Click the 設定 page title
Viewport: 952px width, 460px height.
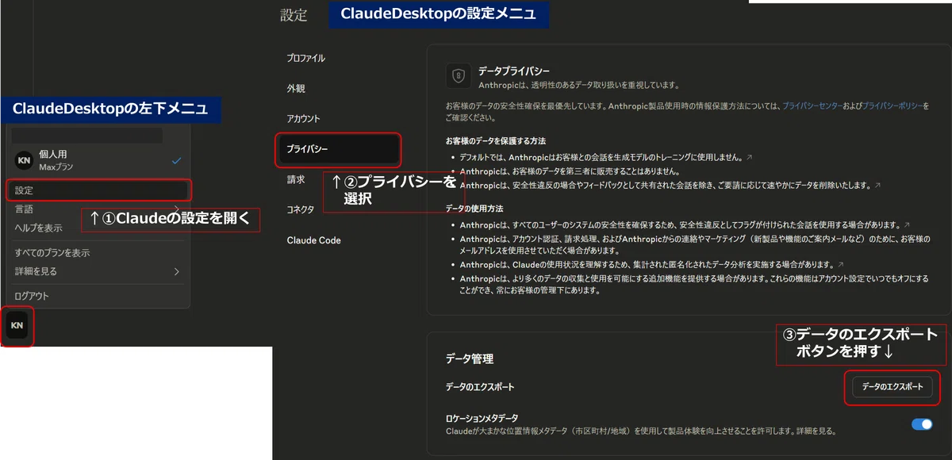(294, 15)
